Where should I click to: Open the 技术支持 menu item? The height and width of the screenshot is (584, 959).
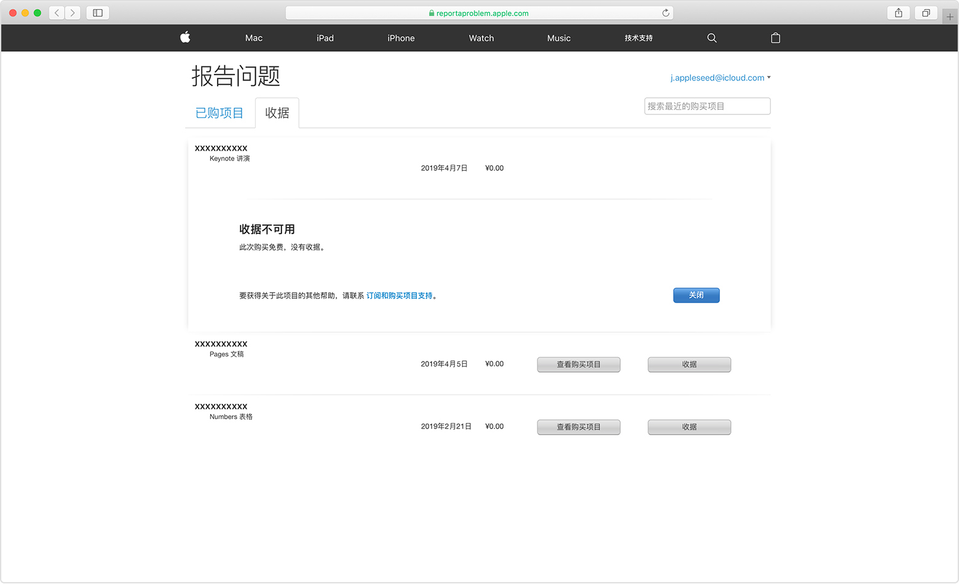(639, 38)
